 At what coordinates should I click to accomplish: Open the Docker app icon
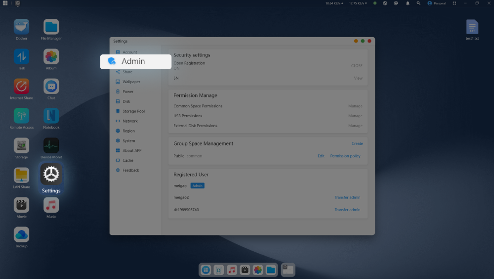pos(21,27)
